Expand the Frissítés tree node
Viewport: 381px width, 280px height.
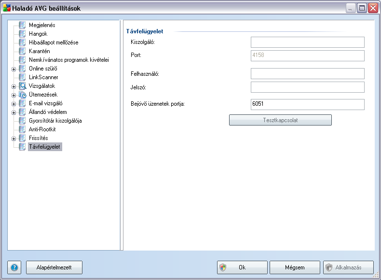click(x=14, y=139)
